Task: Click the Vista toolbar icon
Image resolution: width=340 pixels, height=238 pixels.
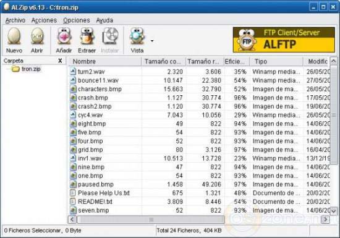Action: tap(137, 36)
